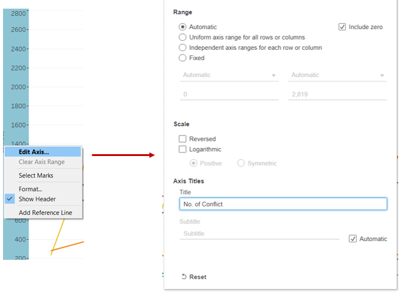Open the range start Automatic dropdown
Screen dimensions: 400x292
point(228,75)
